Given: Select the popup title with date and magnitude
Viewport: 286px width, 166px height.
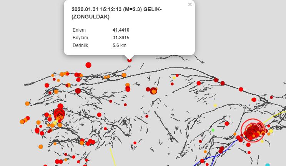Looking at the screenshot, I should click(116, 10).
